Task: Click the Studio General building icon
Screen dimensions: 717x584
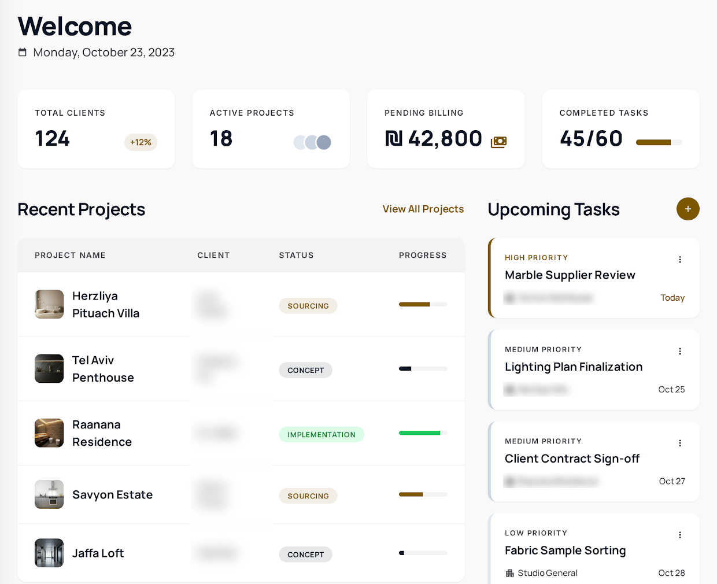Action: pos(509,573)
